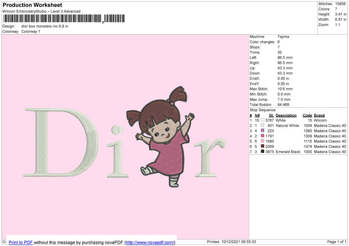349x246 pixels.
Task: Click the Trims value '30'
Action: [280, 52]
